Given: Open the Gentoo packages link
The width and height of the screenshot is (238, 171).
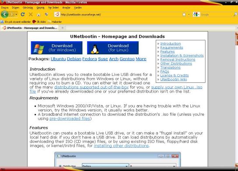Looking at the screenshot, I should point(127,59).
